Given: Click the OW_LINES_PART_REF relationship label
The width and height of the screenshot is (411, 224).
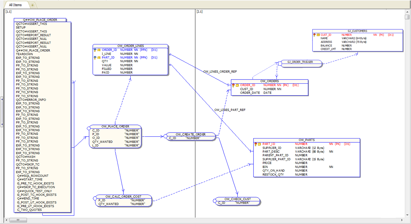Looking at the screenshot, I should (230, 110).
